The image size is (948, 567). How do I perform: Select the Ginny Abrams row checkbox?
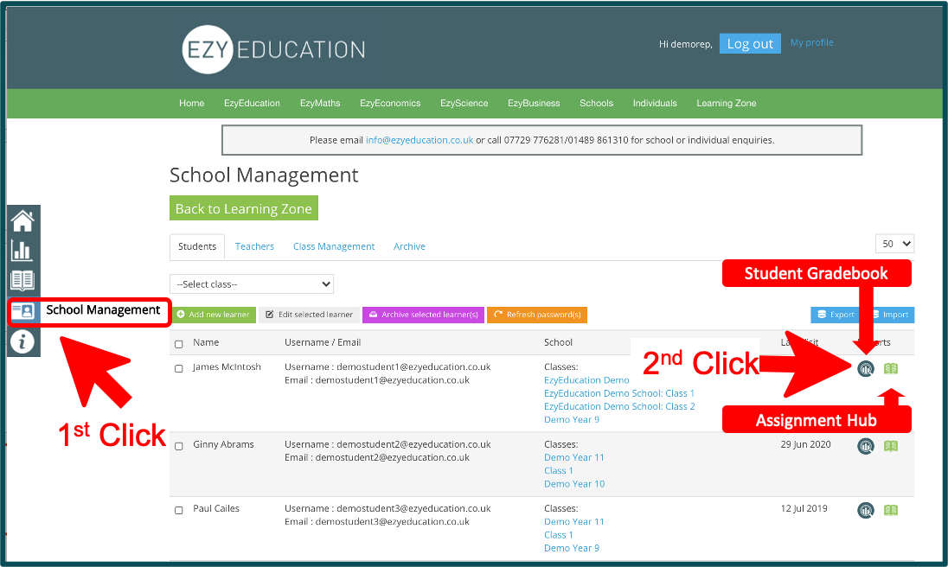[x=179, y=446]
